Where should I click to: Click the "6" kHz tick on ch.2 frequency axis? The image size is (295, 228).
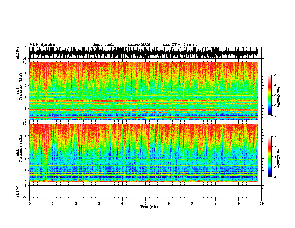26,147
